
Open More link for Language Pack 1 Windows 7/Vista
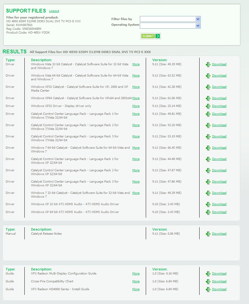click(136, 114)
